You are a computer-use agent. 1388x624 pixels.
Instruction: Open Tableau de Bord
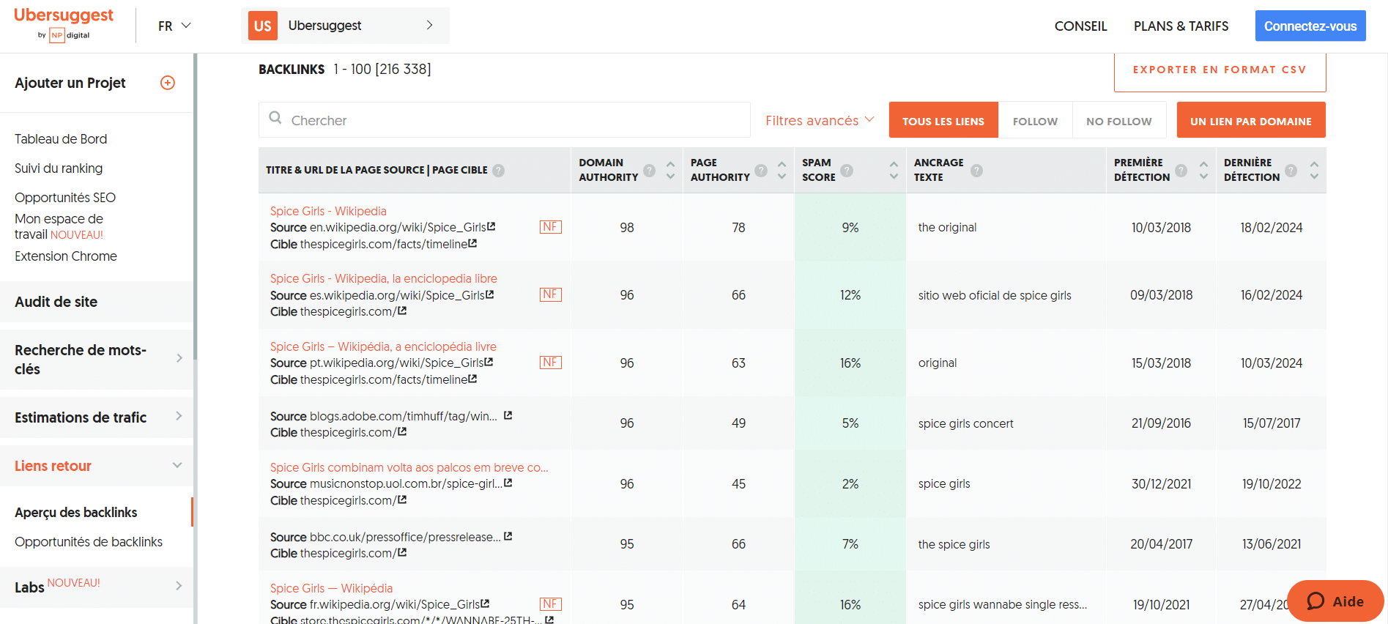61,139
